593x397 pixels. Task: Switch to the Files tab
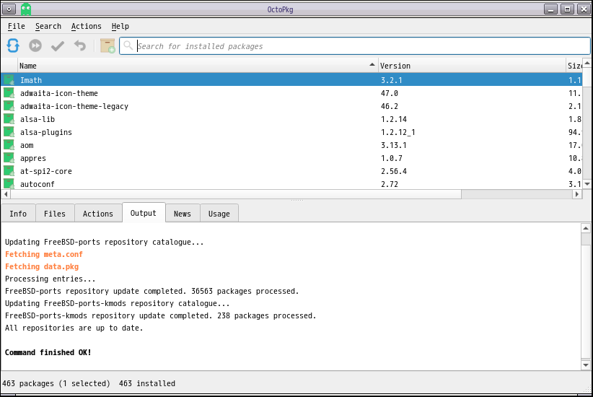click(x=55, y=214)
